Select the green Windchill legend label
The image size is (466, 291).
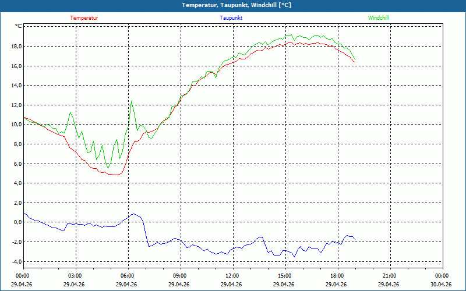click(x=379, y=18)
